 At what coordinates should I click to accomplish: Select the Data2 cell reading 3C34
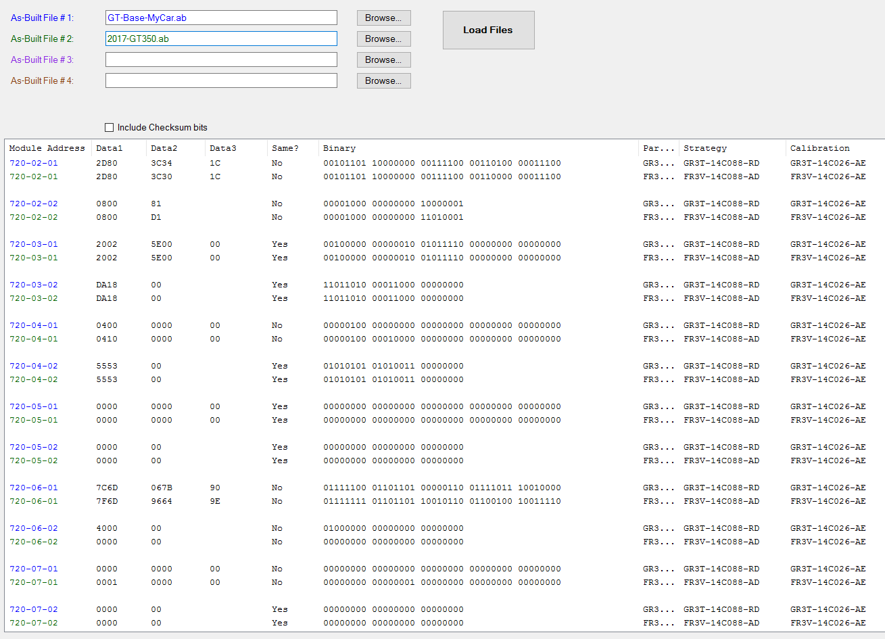click(162, 163)
